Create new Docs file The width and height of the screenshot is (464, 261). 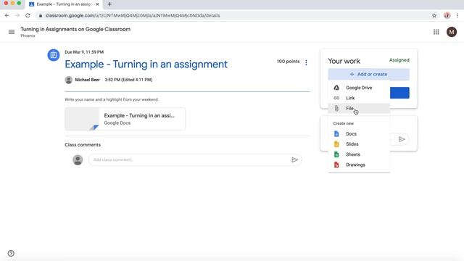tap(359, 133)
